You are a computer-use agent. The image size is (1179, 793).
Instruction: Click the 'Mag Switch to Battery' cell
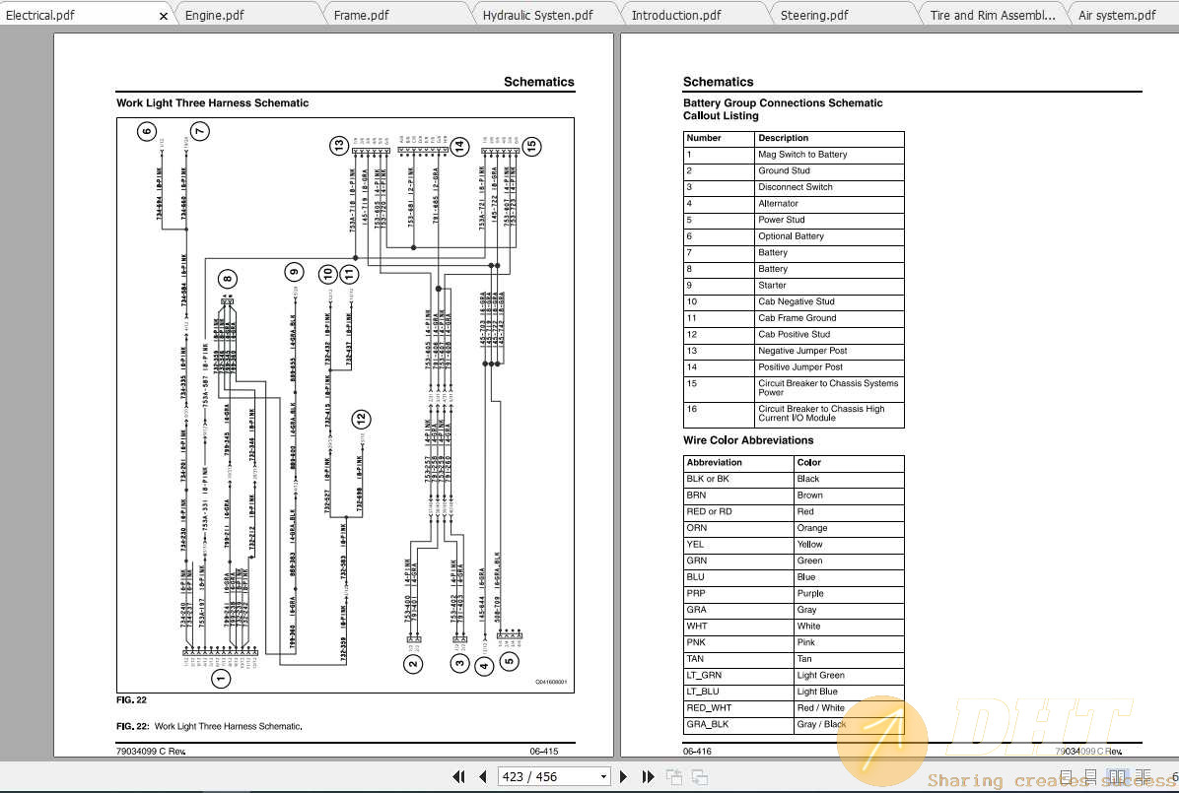click(829, 155)
